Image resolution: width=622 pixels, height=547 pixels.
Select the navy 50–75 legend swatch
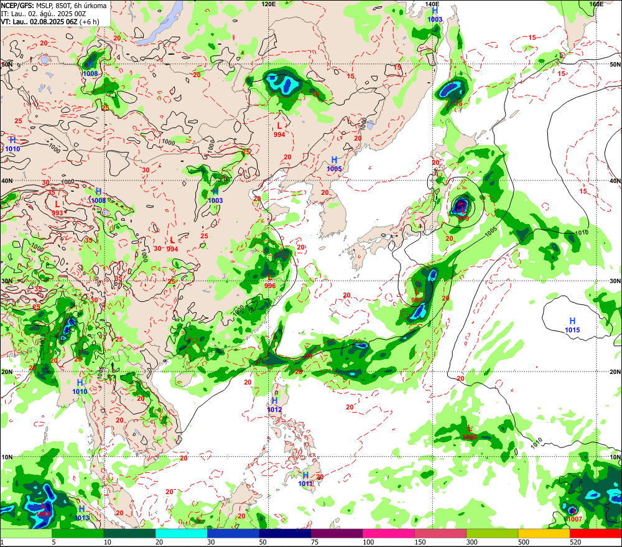point(285,533)
